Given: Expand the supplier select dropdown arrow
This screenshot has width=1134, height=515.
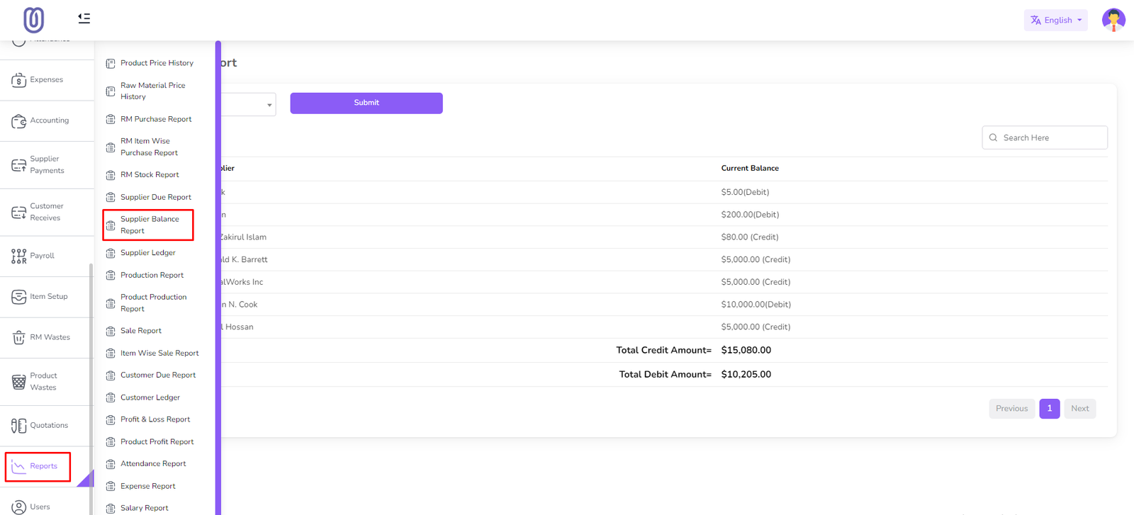Looking at the screenshot, I should [x=269, y=105].
